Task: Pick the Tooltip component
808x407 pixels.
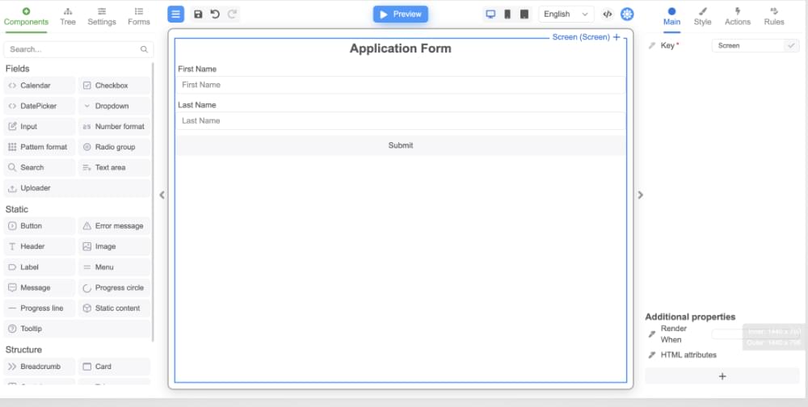Action: (78, 329)
